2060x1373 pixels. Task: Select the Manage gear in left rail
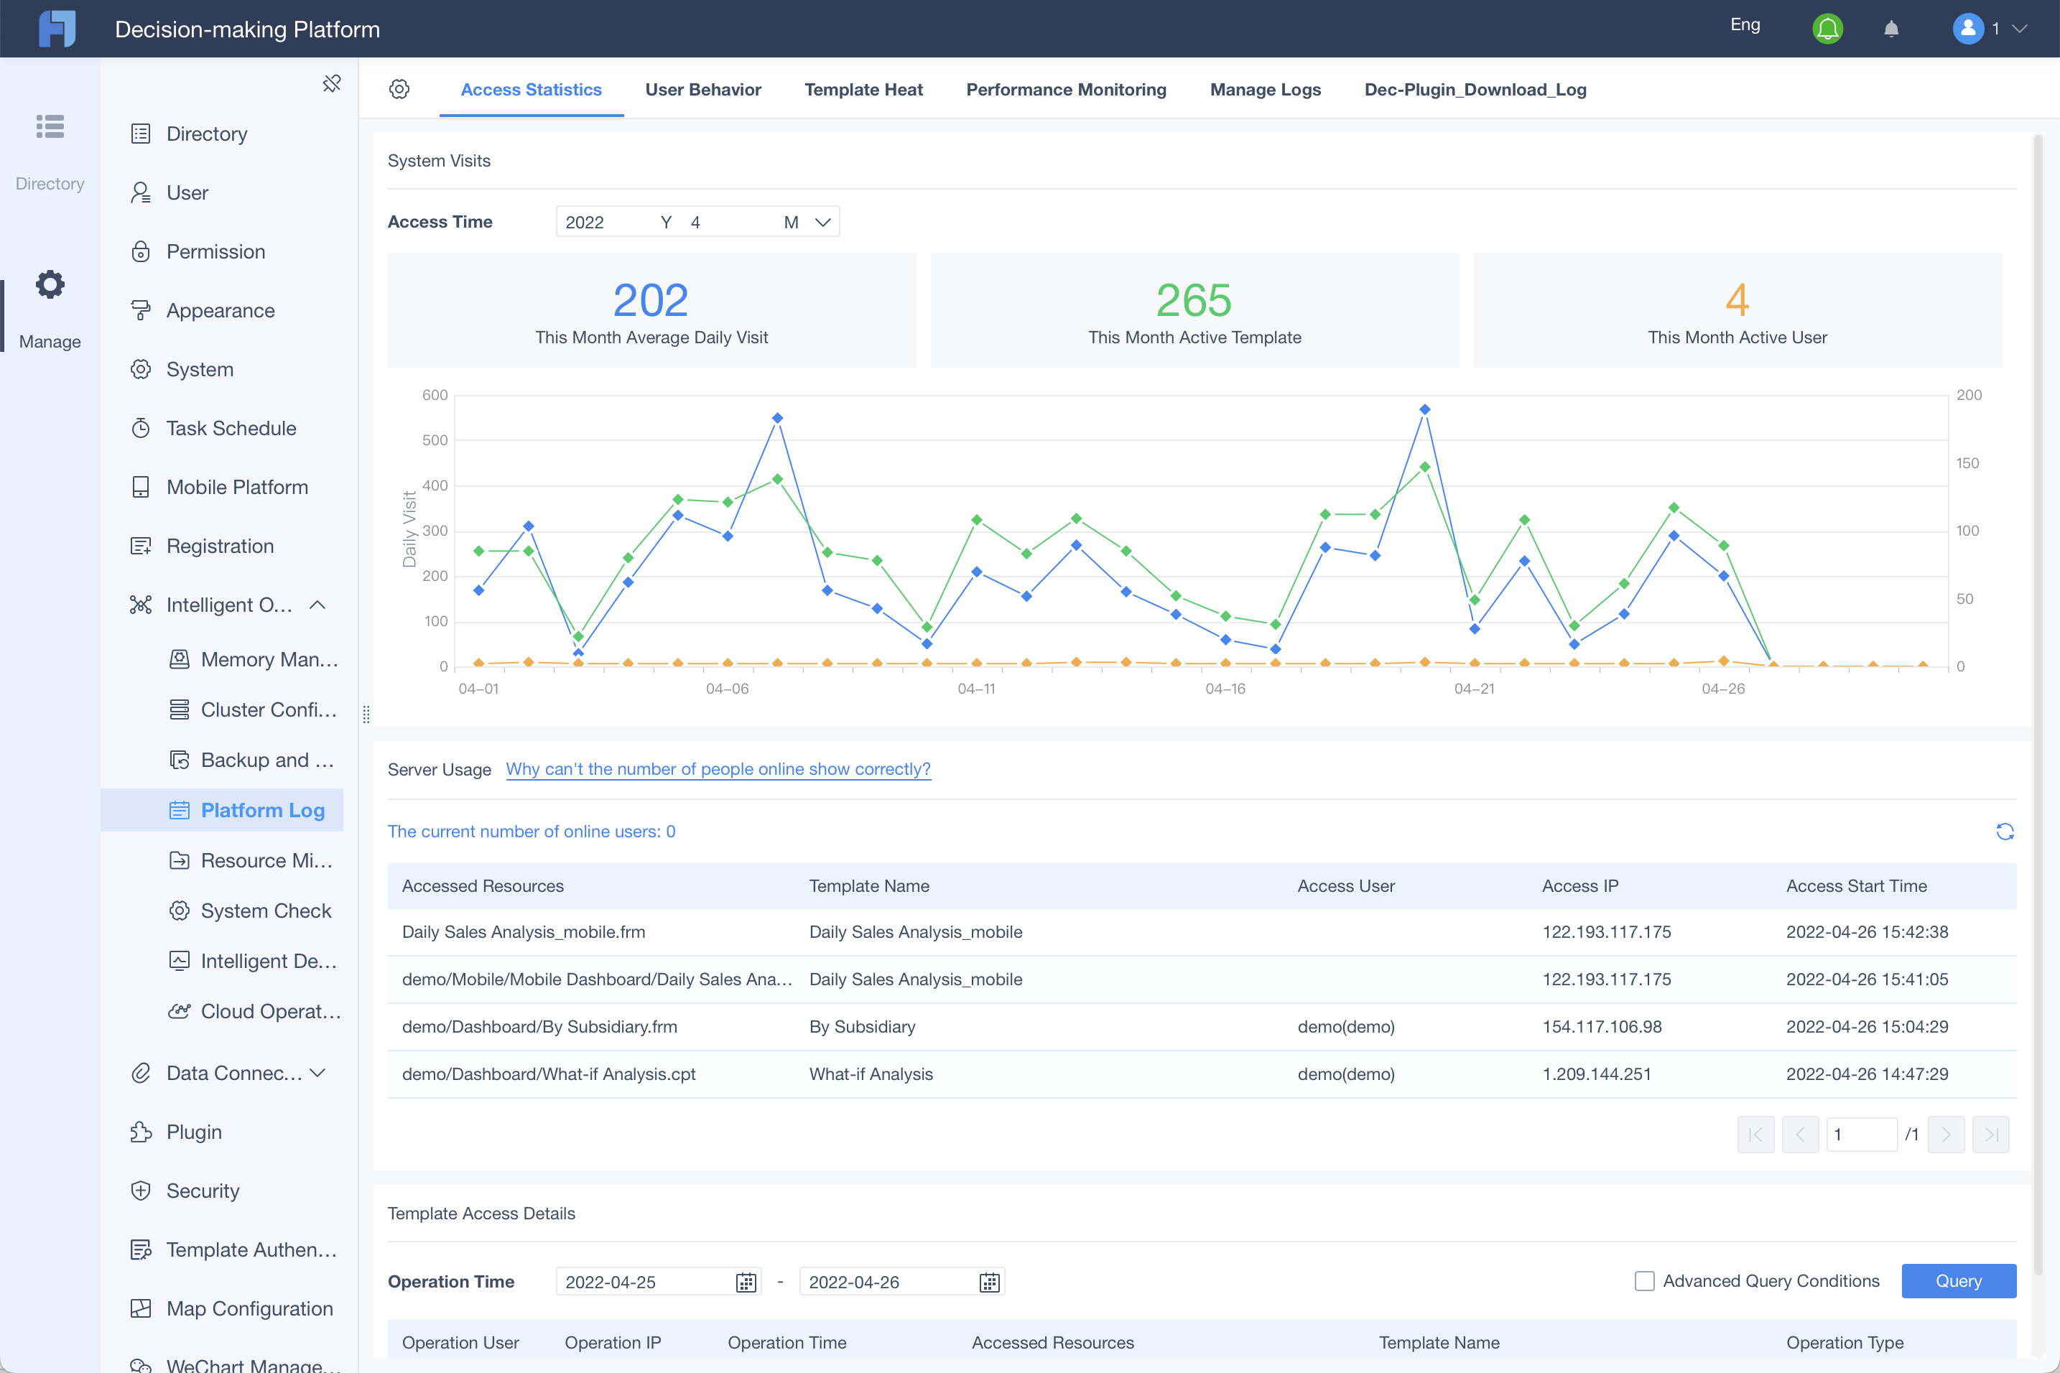[50, 284]
